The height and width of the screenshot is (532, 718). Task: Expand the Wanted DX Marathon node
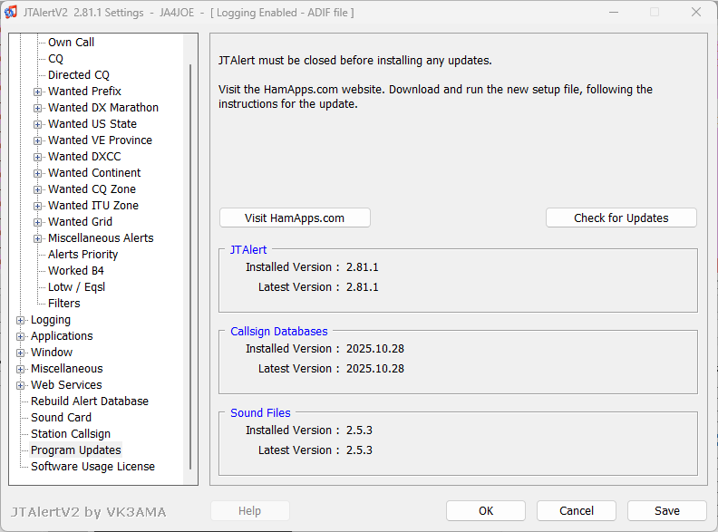(x=37, y=108)
